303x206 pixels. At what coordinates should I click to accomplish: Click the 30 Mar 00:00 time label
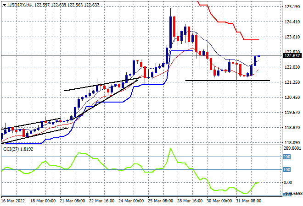point(219,201)
